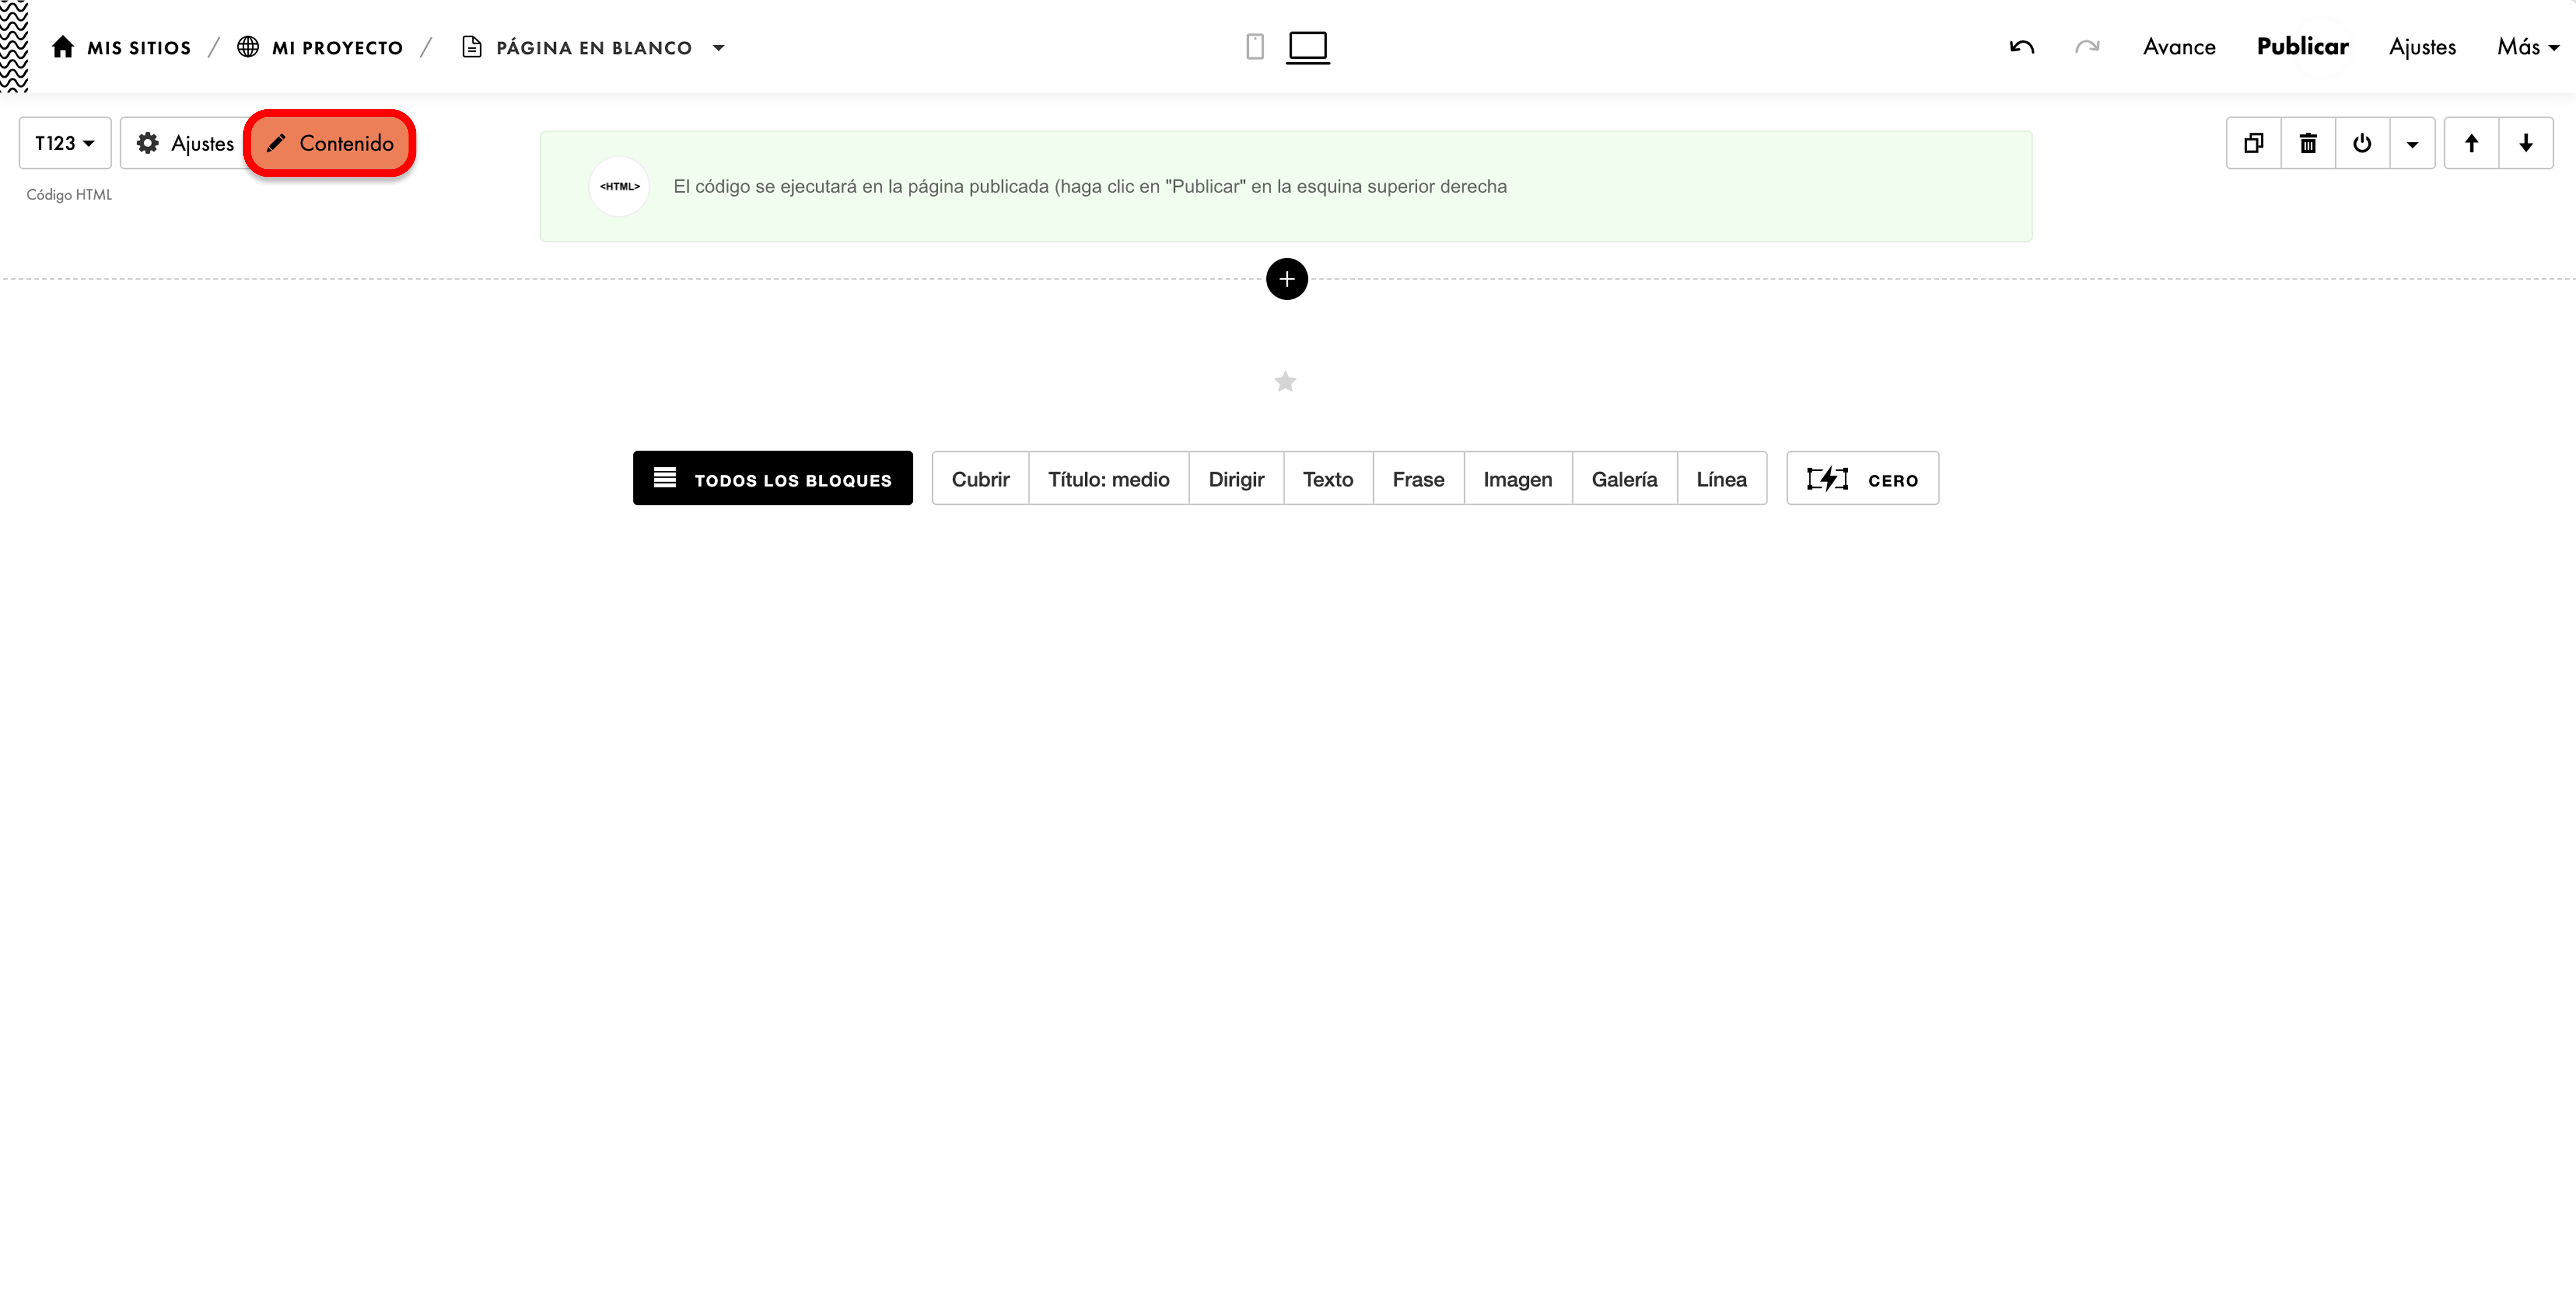Delete the block with trash icon

2308,143
